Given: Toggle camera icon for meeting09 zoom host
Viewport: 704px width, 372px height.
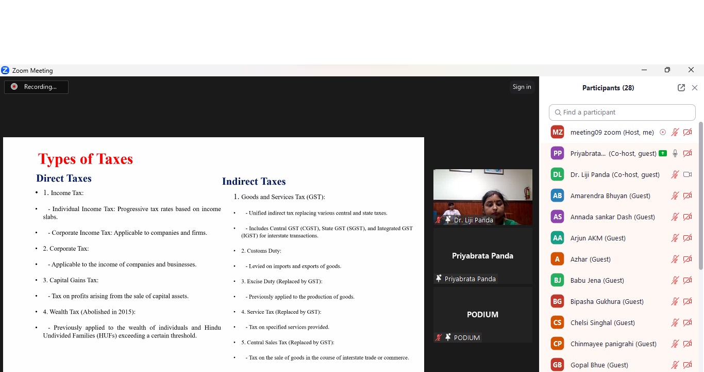Looking at the screenshot, I should [688, 133].
